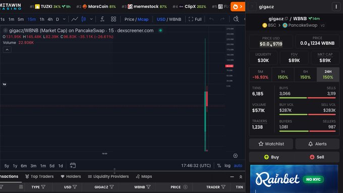This screenshot has width=343, height=193.
Task: Switch chart denomination to WBNB
Action: 175,19
